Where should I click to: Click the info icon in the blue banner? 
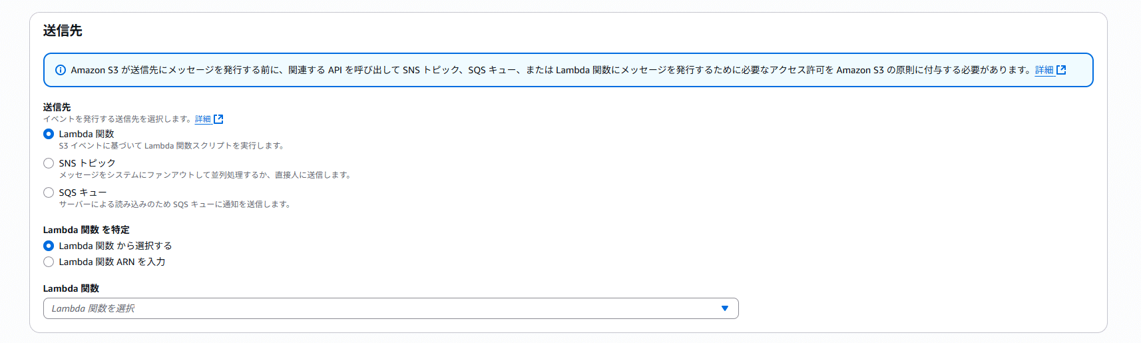pyautogui.click(x=61, y=70)
